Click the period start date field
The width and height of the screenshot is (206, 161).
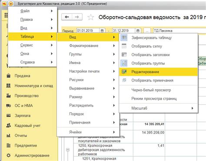click(x=88, y=30)
